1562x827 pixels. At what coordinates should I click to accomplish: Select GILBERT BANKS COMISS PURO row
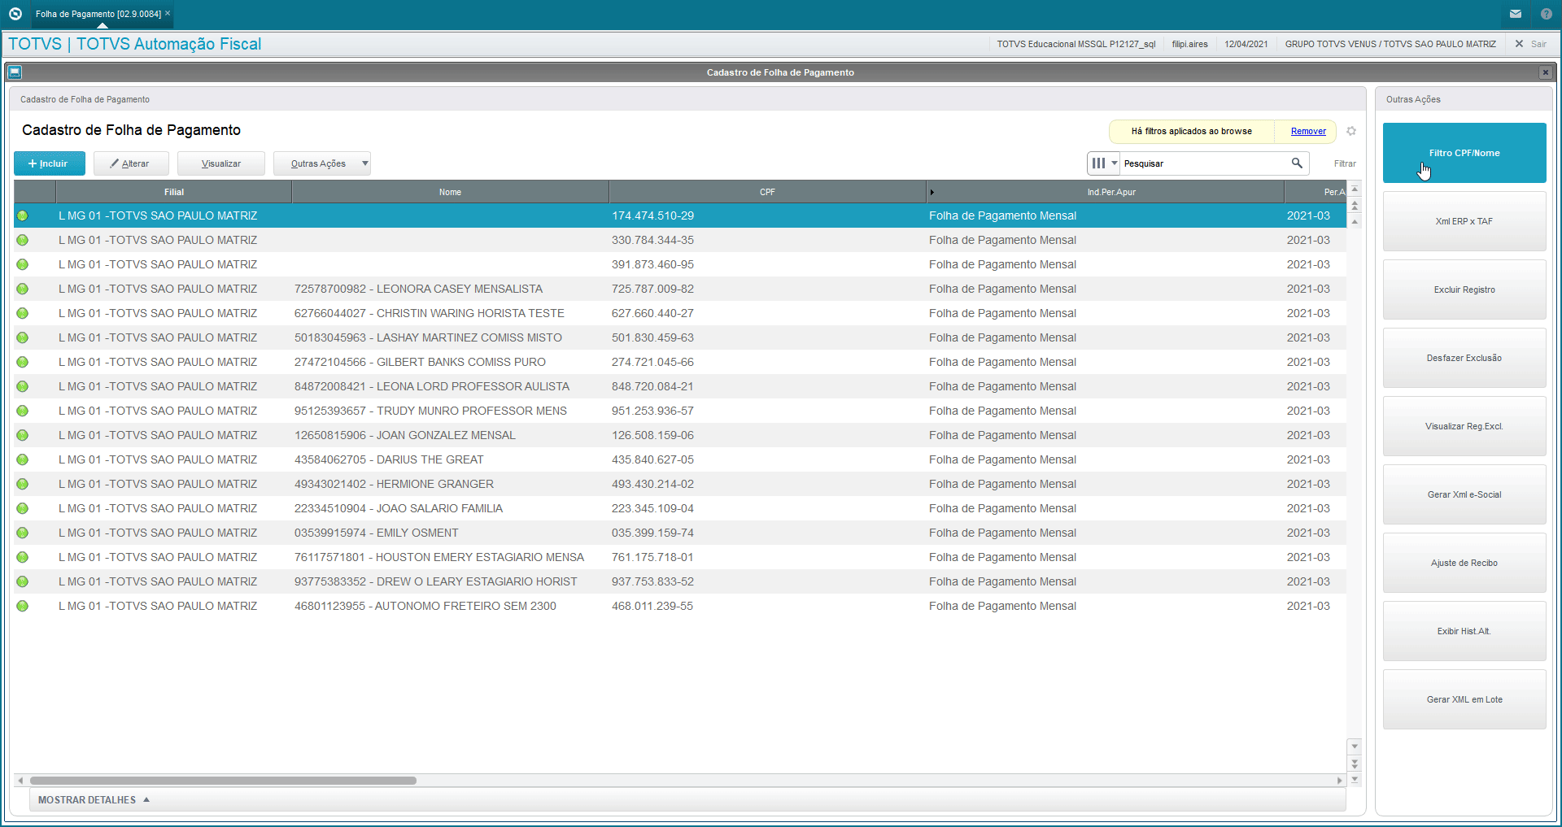679,362
